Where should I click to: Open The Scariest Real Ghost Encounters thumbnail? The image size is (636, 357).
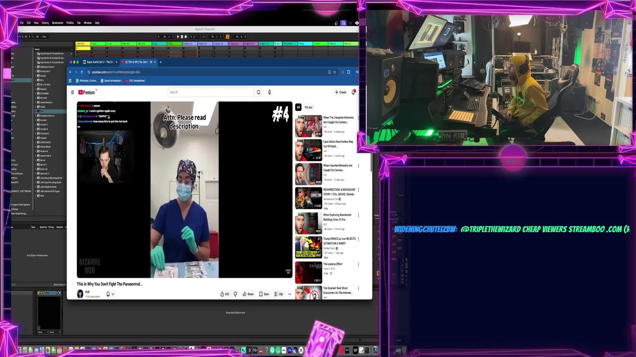point(309,293)
